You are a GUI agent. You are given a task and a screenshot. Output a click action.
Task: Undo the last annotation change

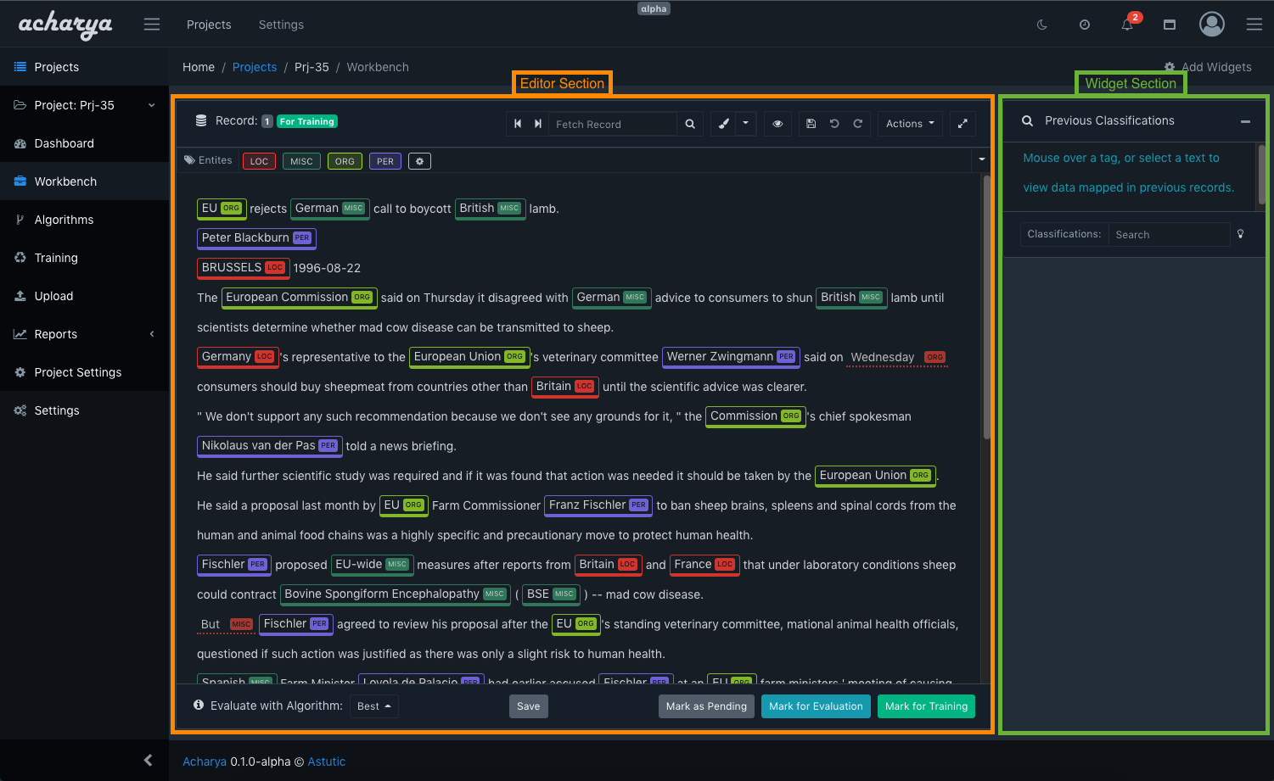[x=834, y=124]
